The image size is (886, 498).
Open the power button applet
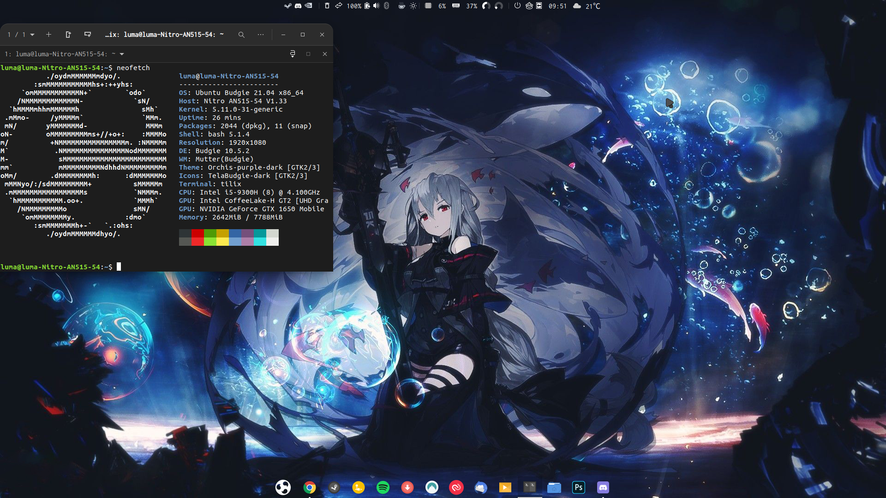click(x=517, y=6)
